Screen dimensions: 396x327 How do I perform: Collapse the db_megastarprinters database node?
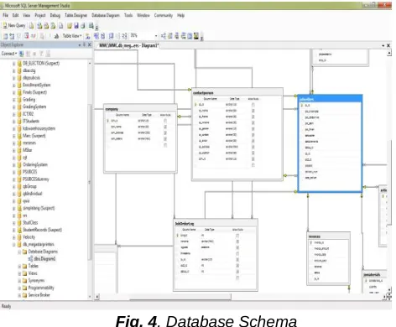13,245
